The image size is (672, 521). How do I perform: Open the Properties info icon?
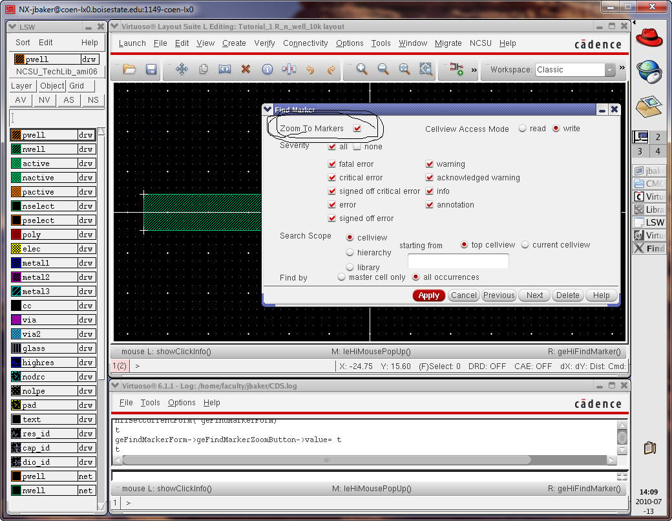coord(267,69)
